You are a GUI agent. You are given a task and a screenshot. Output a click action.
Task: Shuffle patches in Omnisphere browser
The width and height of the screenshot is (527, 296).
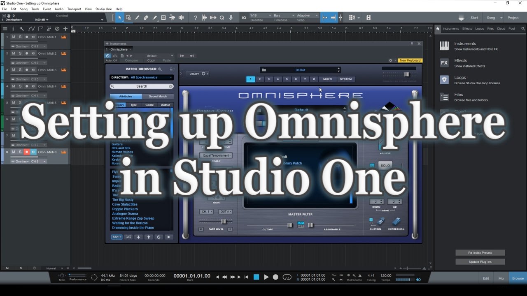128,237
